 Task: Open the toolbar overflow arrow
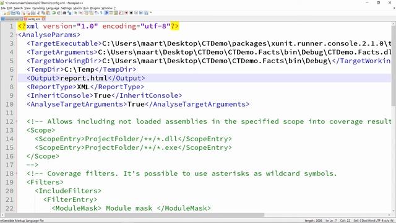151,12
